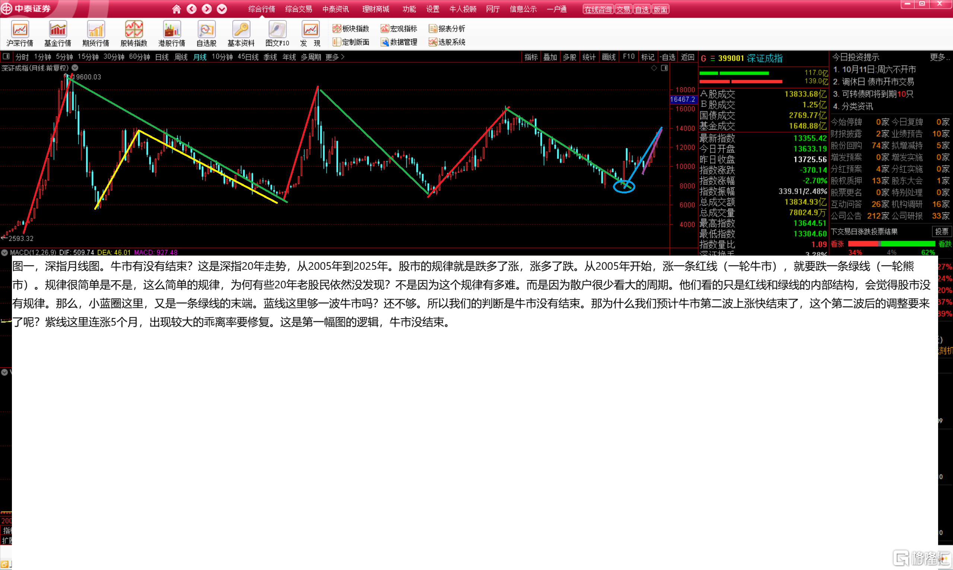Expand the MACD indicator dropdown arrow
This screenshot has height=570, width=953.
4,252
